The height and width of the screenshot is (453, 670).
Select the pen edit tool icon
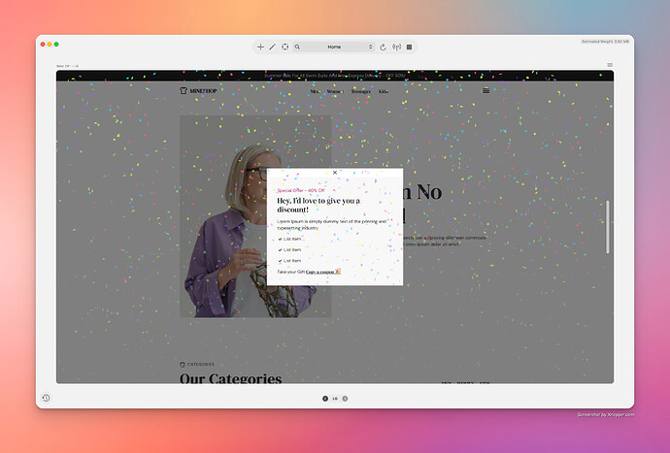coord(272,47)
